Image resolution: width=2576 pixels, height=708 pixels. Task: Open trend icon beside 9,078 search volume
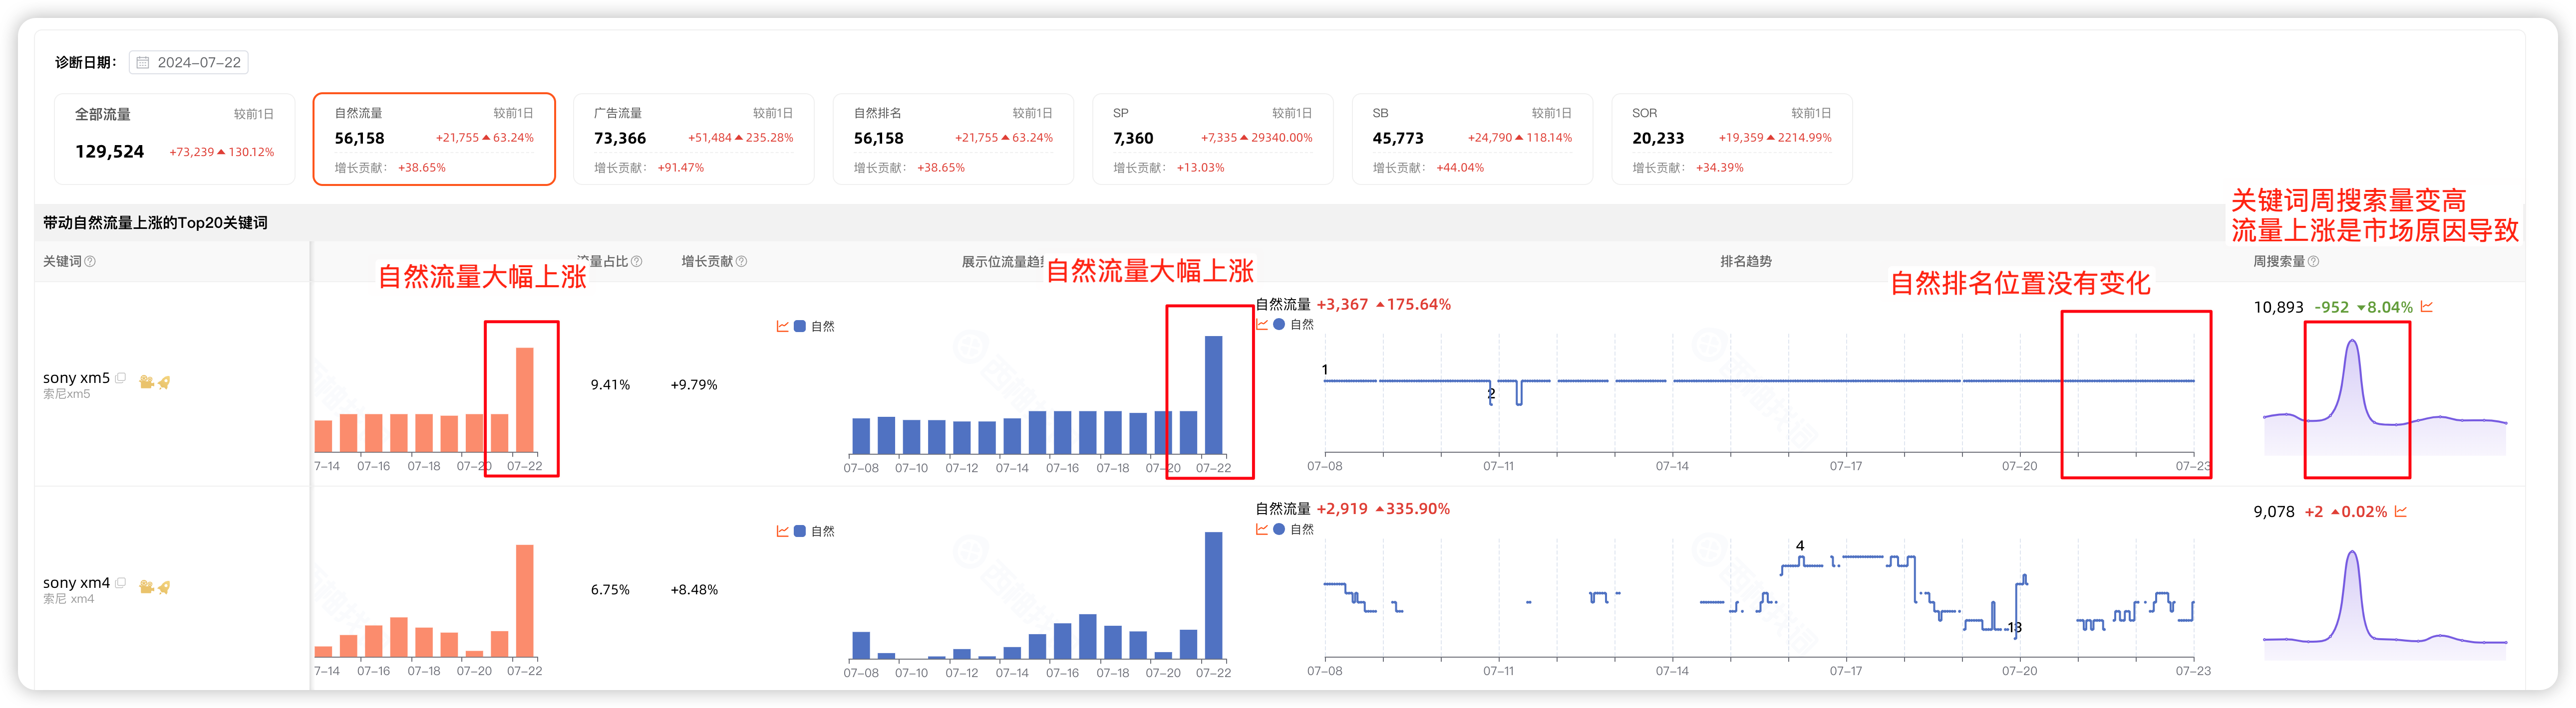point(2401,511)
